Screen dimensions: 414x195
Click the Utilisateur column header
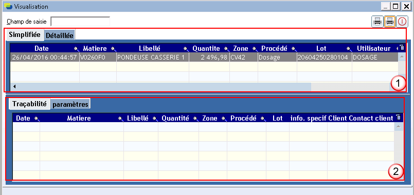pyautogui.click(x=373, y=48)
